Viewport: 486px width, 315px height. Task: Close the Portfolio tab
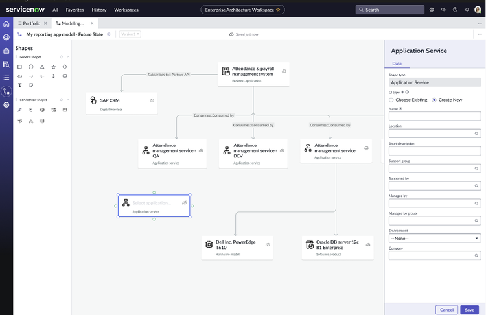click(x=45, y=23)
